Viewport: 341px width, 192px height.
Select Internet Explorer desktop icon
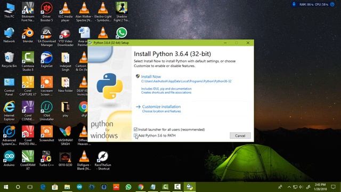tap(9, 111)
